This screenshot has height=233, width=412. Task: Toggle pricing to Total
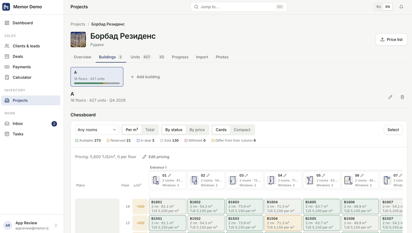(150, 130)
